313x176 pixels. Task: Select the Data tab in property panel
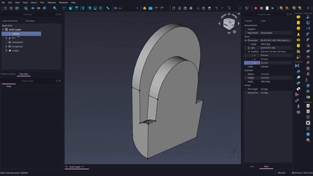click(266, 166)
